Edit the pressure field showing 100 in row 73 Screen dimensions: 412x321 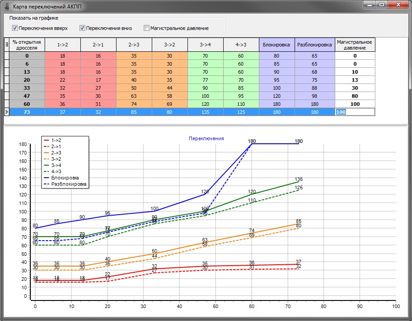coord(355,112)
